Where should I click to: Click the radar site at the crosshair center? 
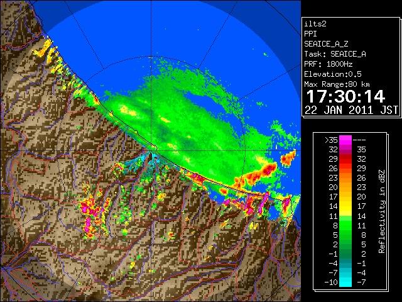click(x=151, y=151)
